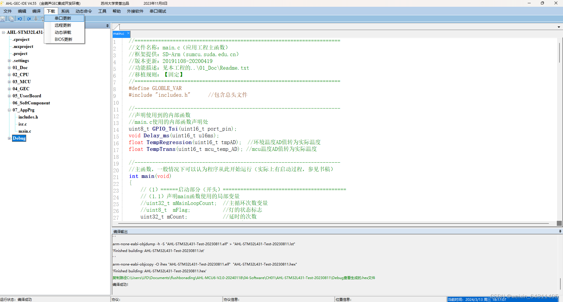Open the dropdown arrow above the editor
The width and height of the screenshot is (563, 302).
(x=558, y=26)
